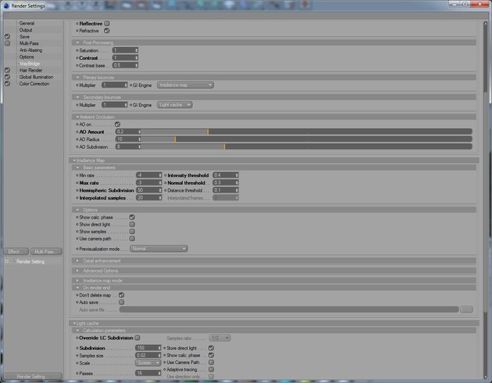Open the Light cache Scale dropdown
Image resolution: width=492 pixels, height=383 pixels.
[x=148, y=363]
